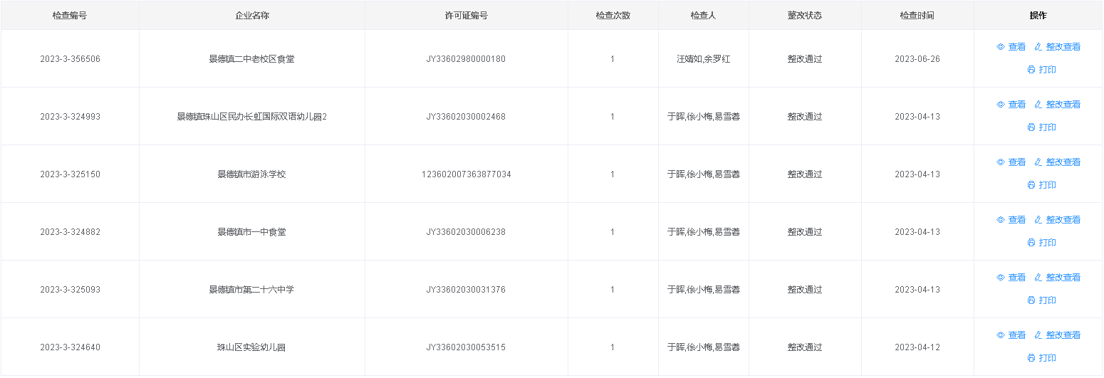1104x378 pixels.
Task: Select license number JY33602030053515 cell
Action: coord(466,347)
